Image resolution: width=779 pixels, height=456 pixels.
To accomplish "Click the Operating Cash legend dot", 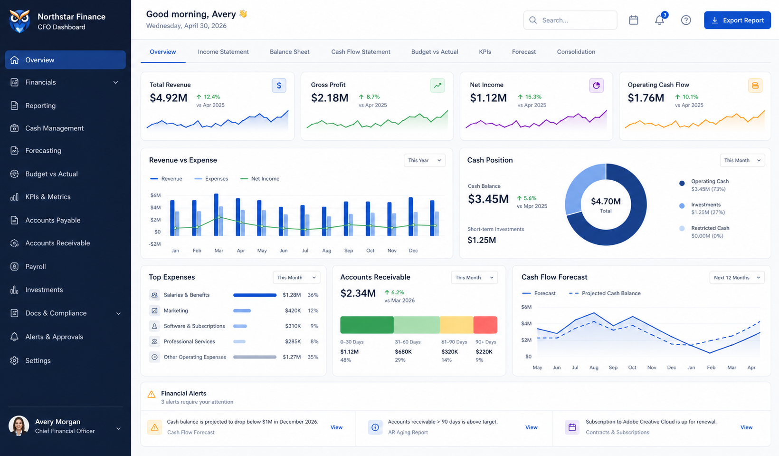I will coord(682,183).
